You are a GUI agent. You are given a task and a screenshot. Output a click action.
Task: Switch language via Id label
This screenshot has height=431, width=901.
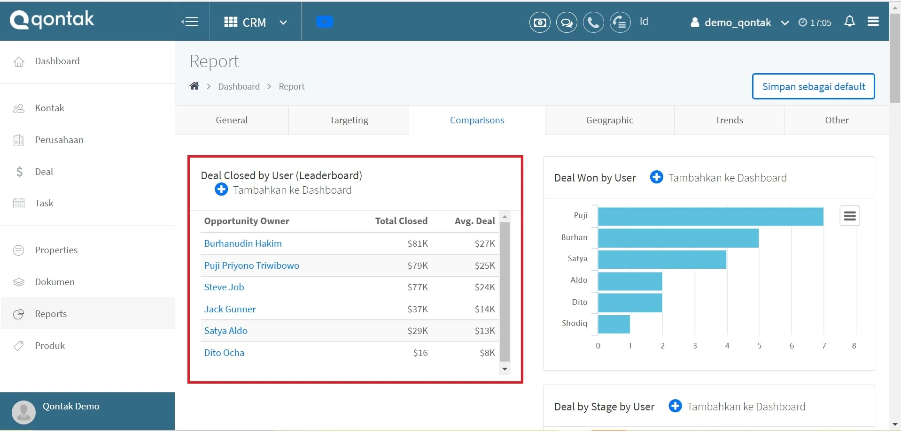coord(644,22)
